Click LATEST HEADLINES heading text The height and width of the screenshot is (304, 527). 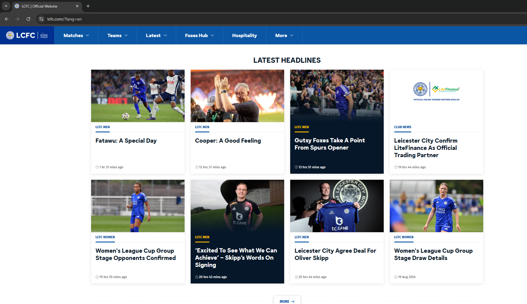(287, 60)
